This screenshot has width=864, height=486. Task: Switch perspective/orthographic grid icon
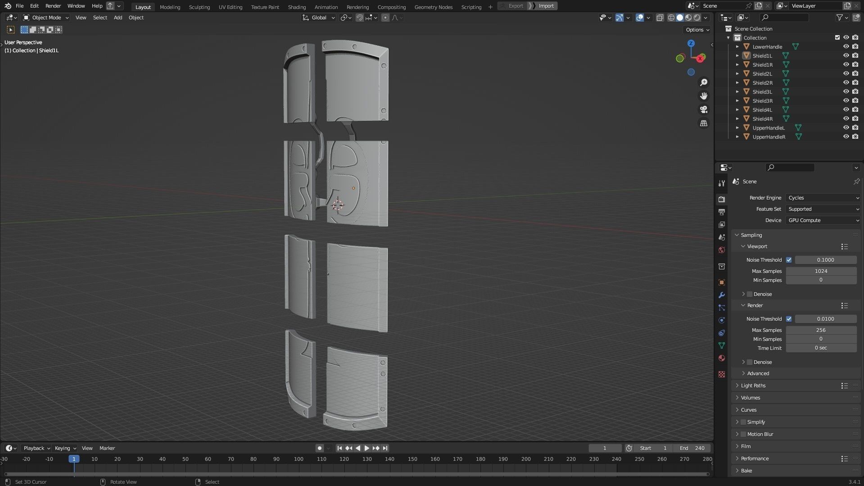coord(704,123)
